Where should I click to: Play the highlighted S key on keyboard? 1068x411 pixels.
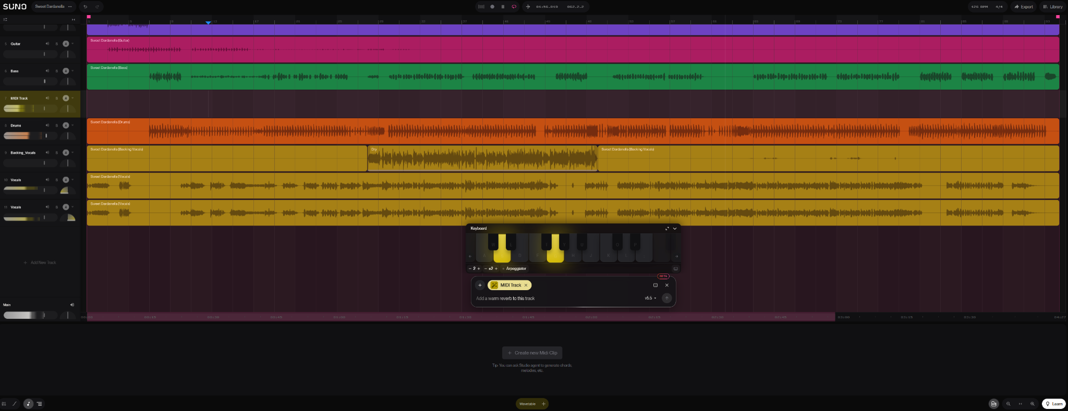502,248
